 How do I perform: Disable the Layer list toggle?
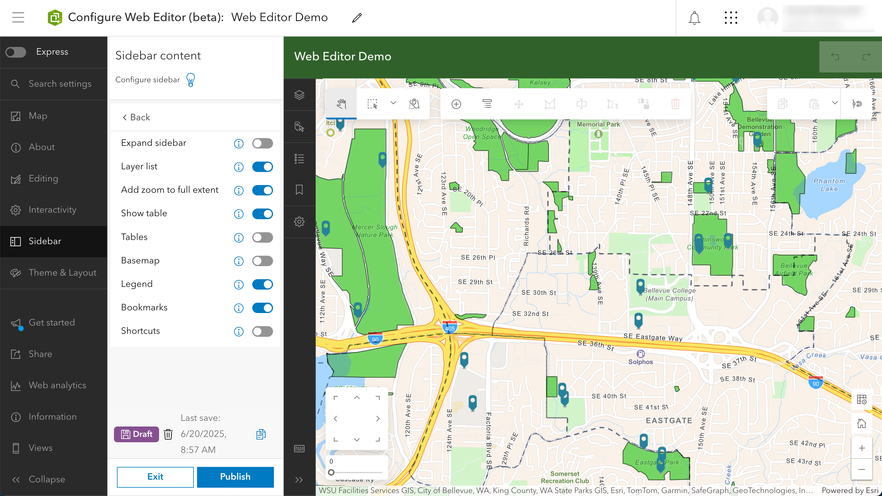262,167
